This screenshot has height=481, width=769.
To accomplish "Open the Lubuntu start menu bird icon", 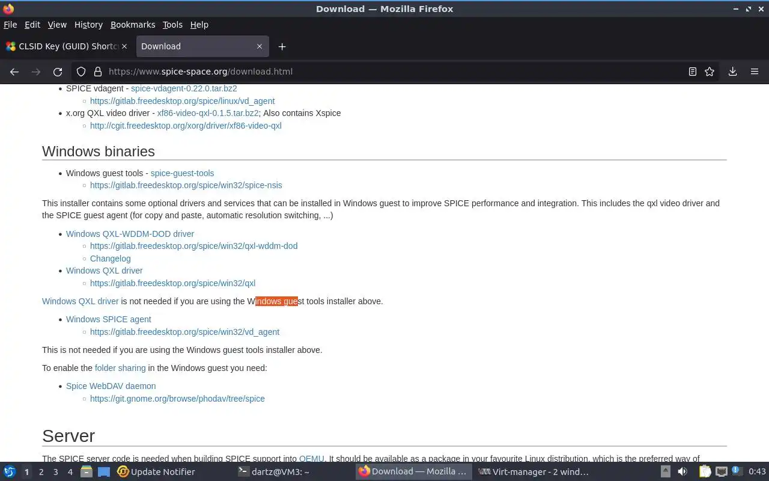I will (x=10, y=471).
